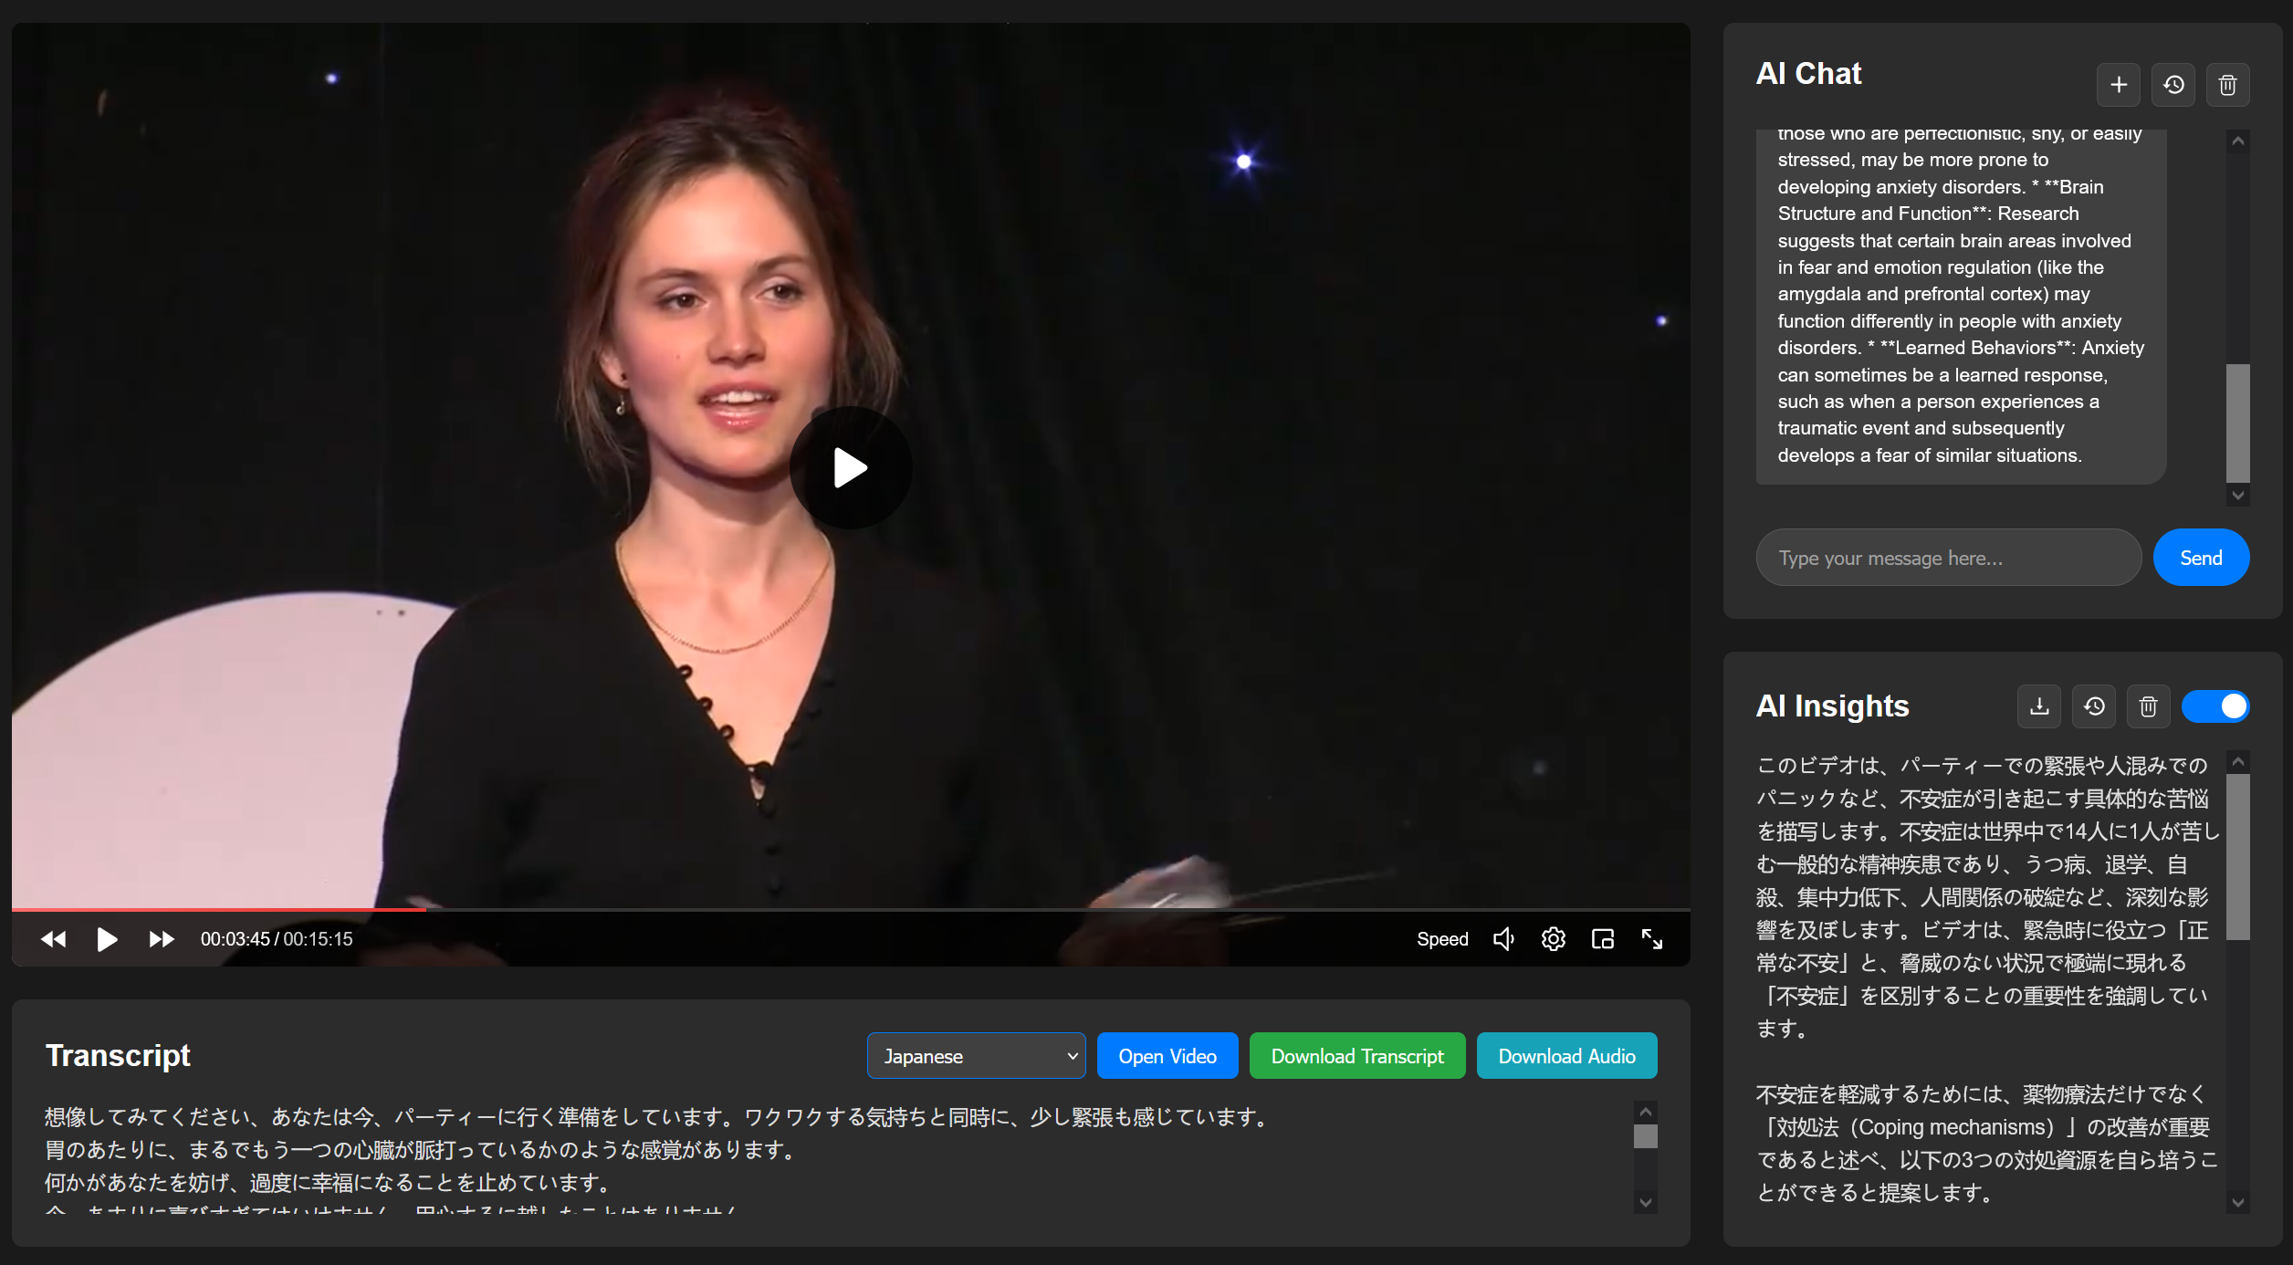Rewind the video
This screenshot has width=2293, height=1265.
[x=53, y=938]
